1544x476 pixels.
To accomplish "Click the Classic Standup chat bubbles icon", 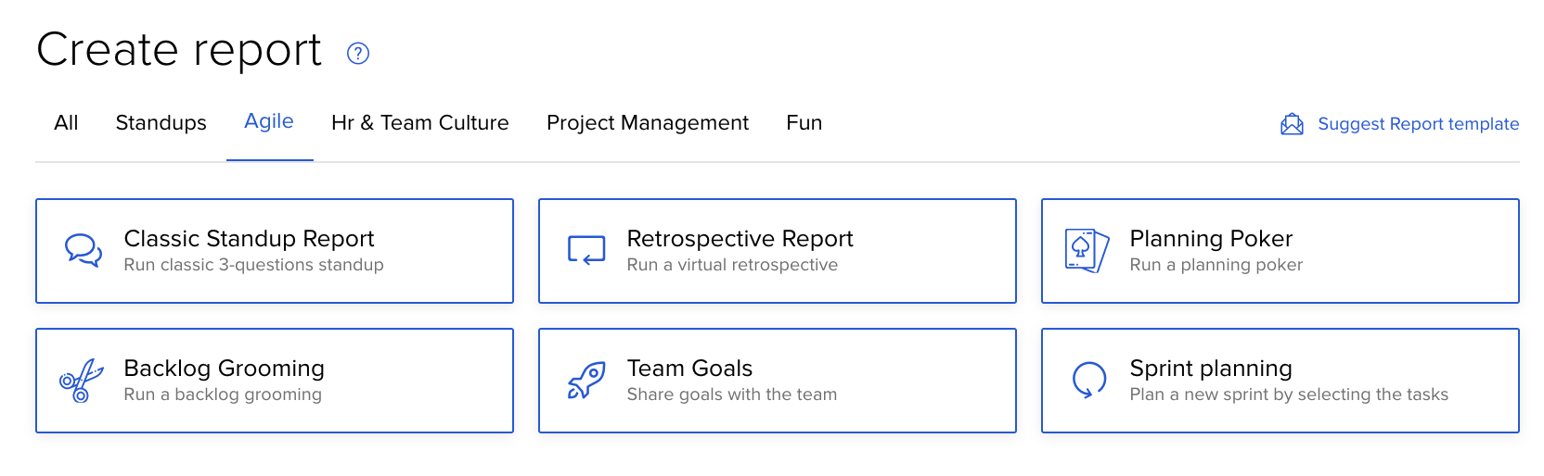I will [x=84, y=250].
